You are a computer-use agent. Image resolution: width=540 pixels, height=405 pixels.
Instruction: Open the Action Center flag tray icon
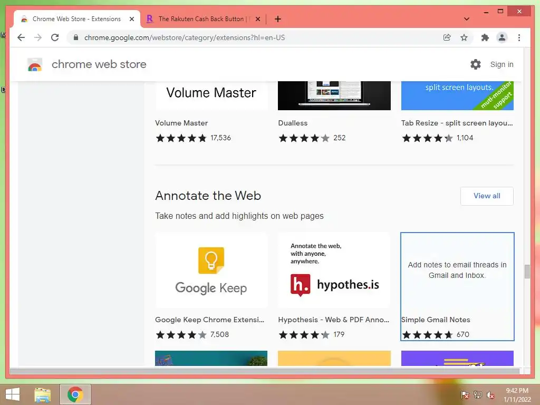(x=465, y=395)
